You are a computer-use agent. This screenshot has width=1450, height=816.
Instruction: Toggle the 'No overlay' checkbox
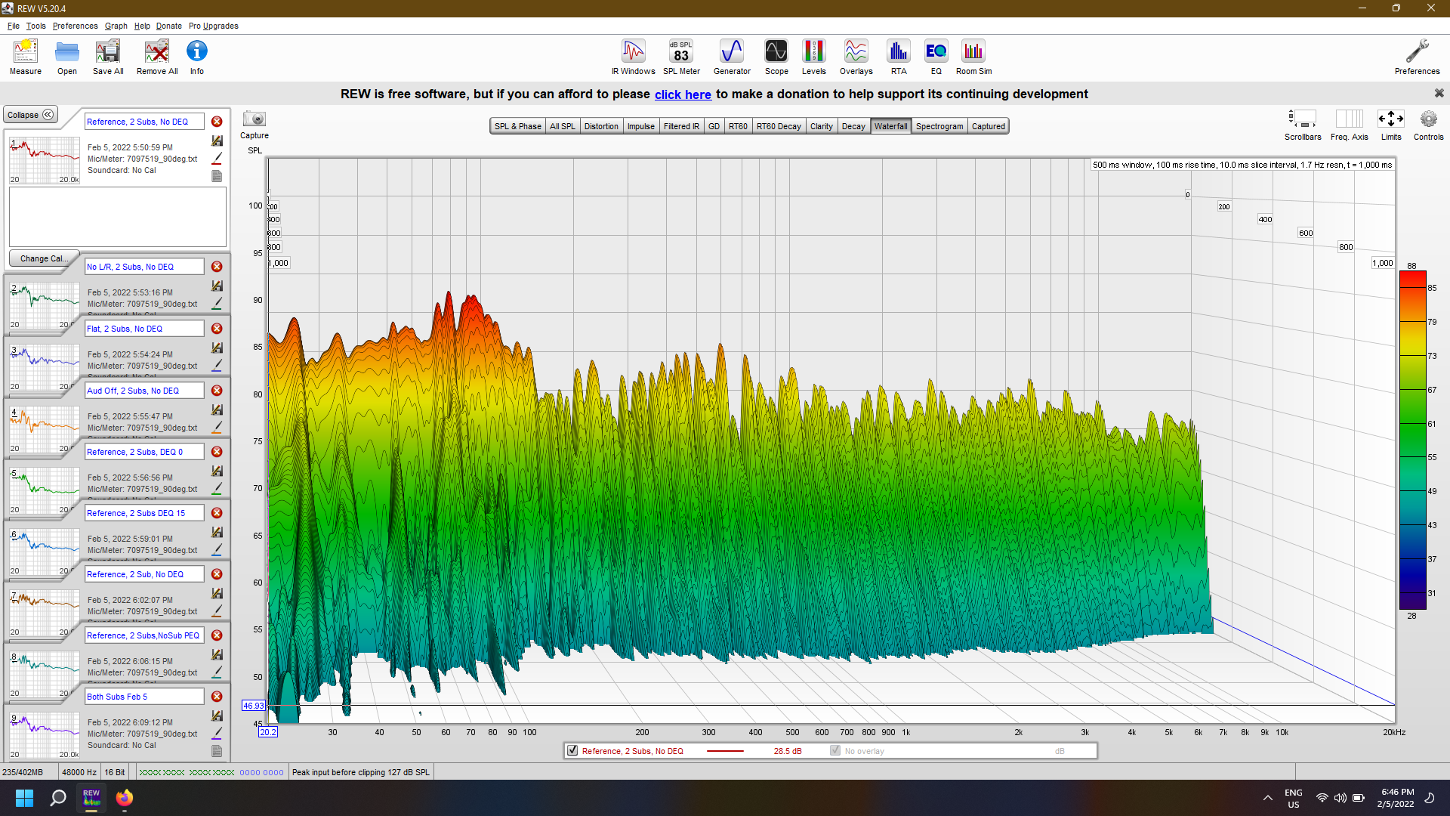click(835, 750)
